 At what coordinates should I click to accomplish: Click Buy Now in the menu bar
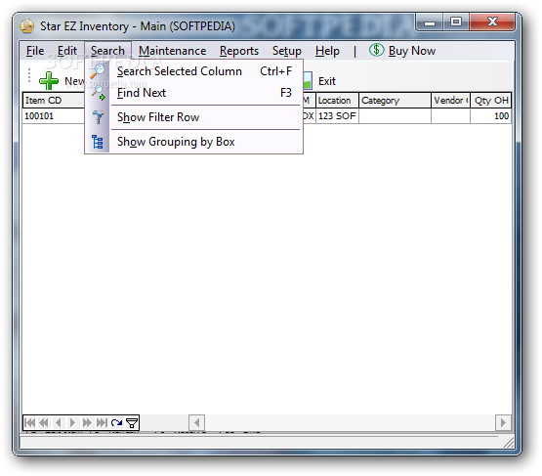[x=412, y=51]
